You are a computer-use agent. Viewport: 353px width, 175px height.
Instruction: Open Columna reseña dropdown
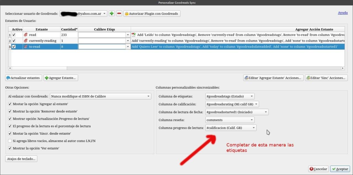(x=230, y=120)
